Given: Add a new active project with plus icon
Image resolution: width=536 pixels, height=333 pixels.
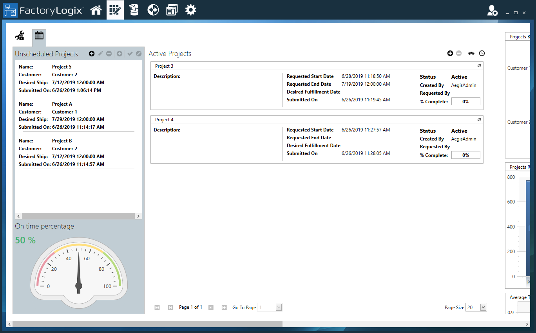Looking at the screenshot, I should (450, 53).
